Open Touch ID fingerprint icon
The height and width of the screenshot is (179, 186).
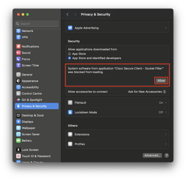pyautogui.click(x=18, y=156)
